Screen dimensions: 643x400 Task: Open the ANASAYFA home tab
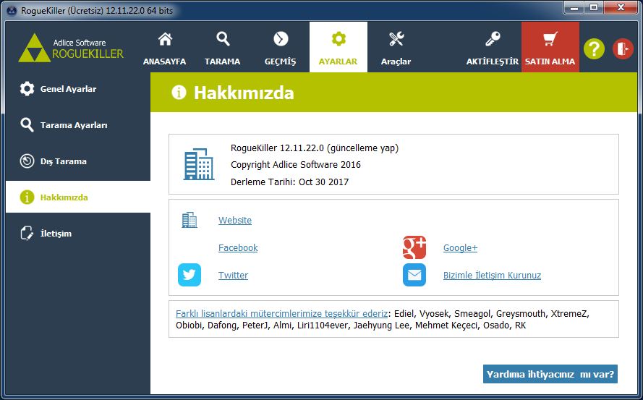164,47
